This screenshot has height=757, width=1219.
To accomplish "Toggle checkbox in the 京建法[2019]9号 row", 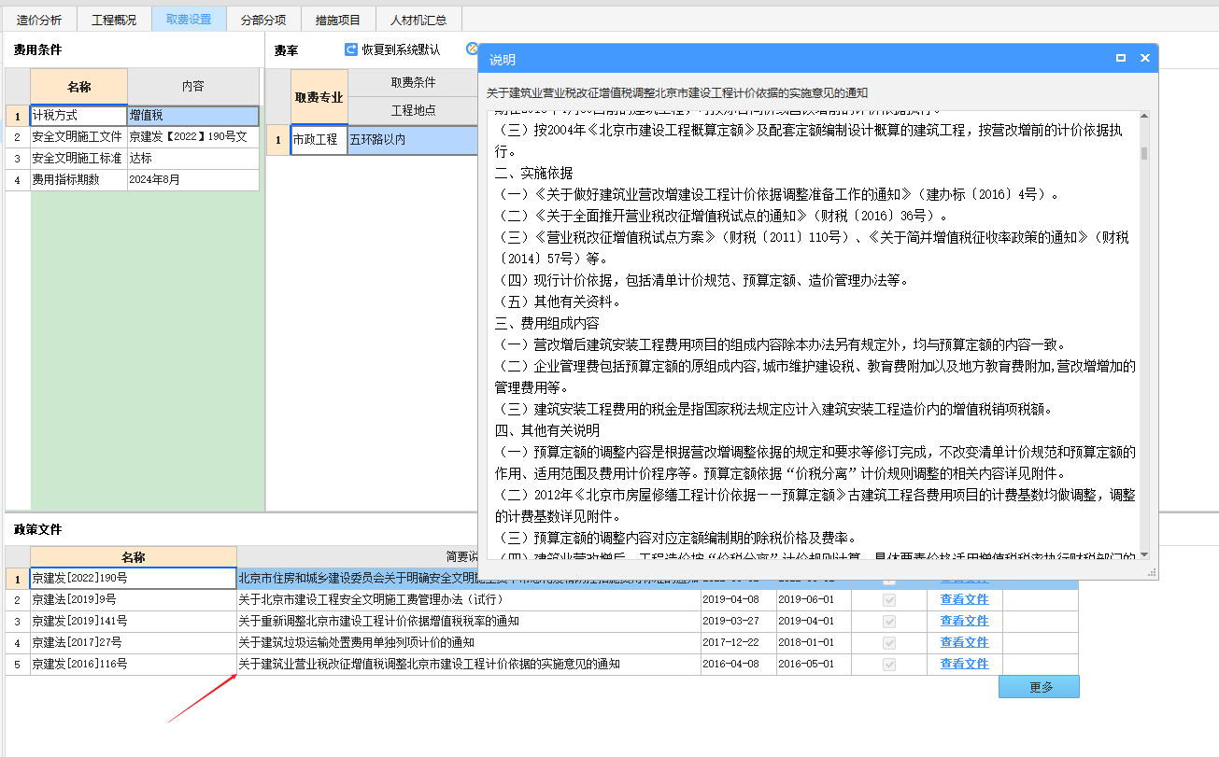I will click(889, 599).
